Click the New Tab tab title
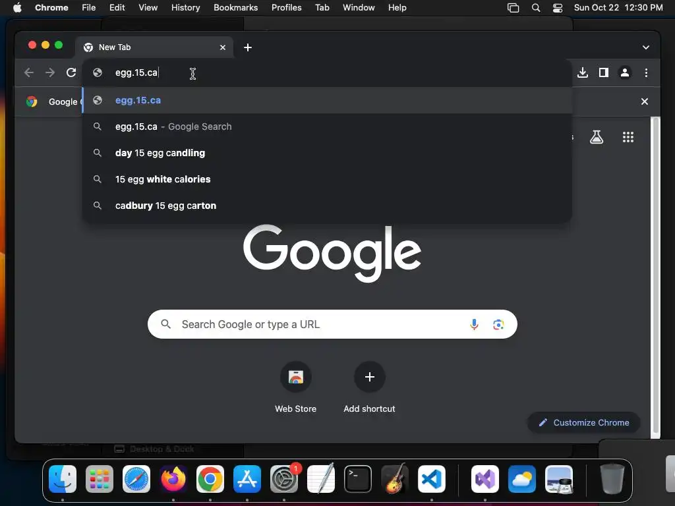Screen dimensions: 675x506 pyautogui.click(x=115, y=47)
